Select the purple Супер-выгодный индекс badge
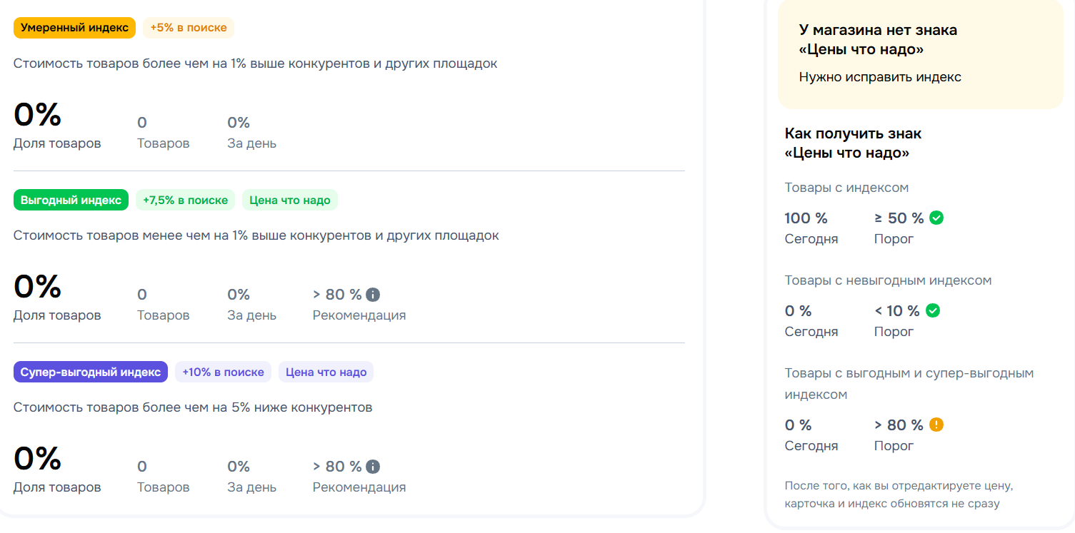The image size is (1075, 533). click(91, 372)
